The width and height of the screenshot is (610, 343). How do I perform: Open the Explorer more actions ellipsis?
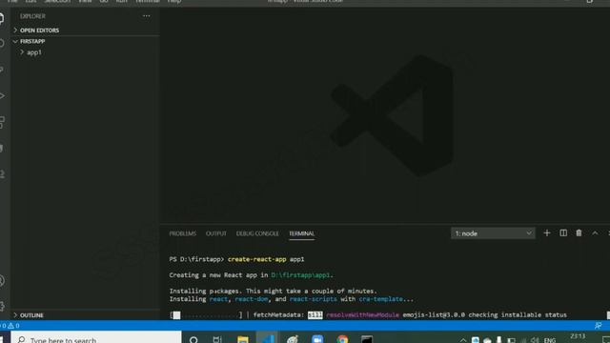146,16
